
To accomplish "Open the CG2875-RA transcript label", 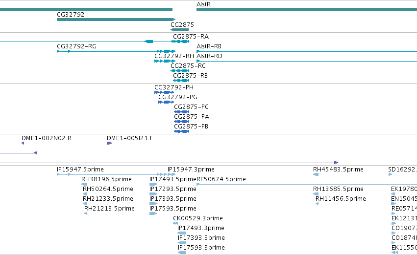I will [191, 37].
